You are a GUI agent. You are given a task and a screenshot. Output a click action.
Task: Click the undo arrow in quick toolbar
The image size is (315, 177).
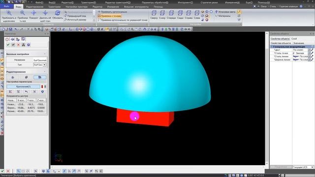tap(16, 29)
